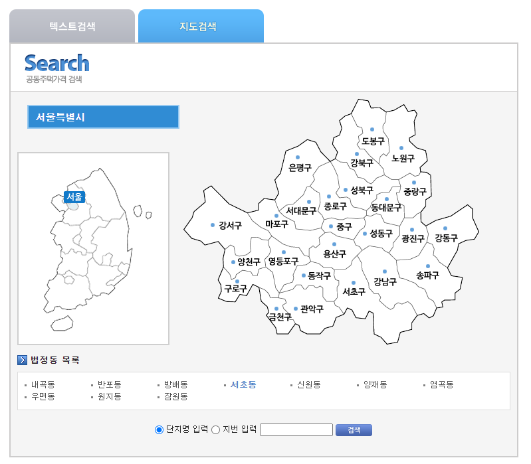Open the 원지동 link

pos(110,396)
